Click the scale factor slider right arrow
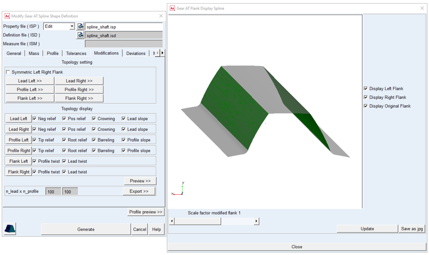 point(256,221)
